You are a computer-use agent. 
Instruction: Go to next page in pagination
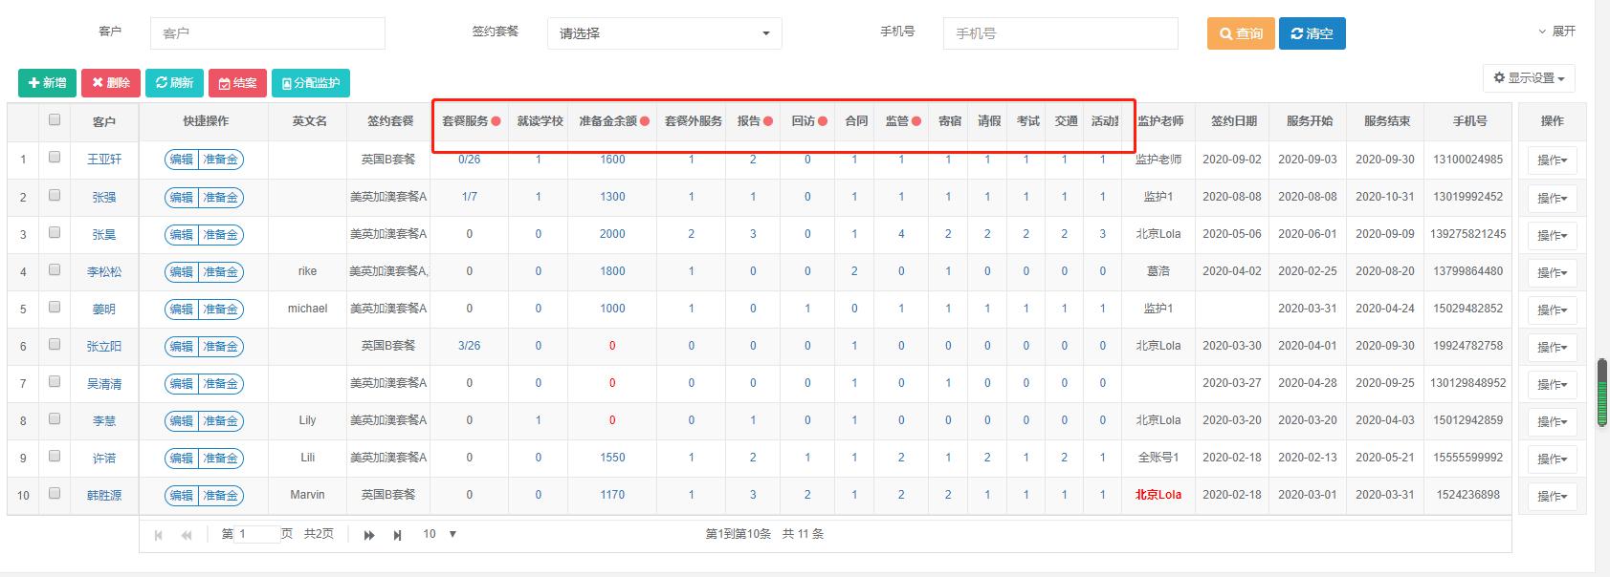point(368,535)
